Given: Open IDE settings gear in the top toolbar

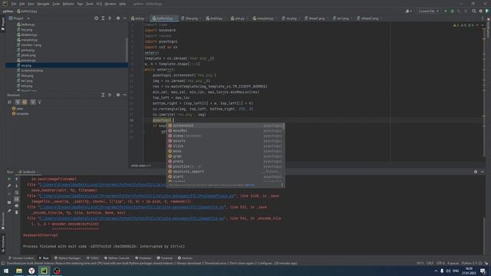Looking at the screenshot, I should pos(481,11).
